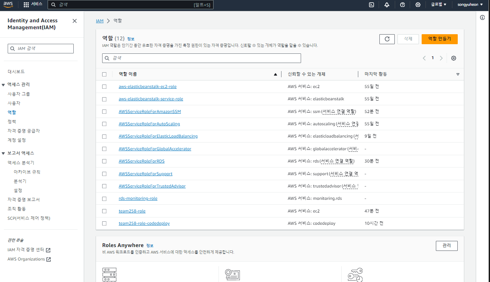Select the team258-role-codedeploy checkbox
The height and width of the screenshot is (282, 490).
click(x=104, y=223)
